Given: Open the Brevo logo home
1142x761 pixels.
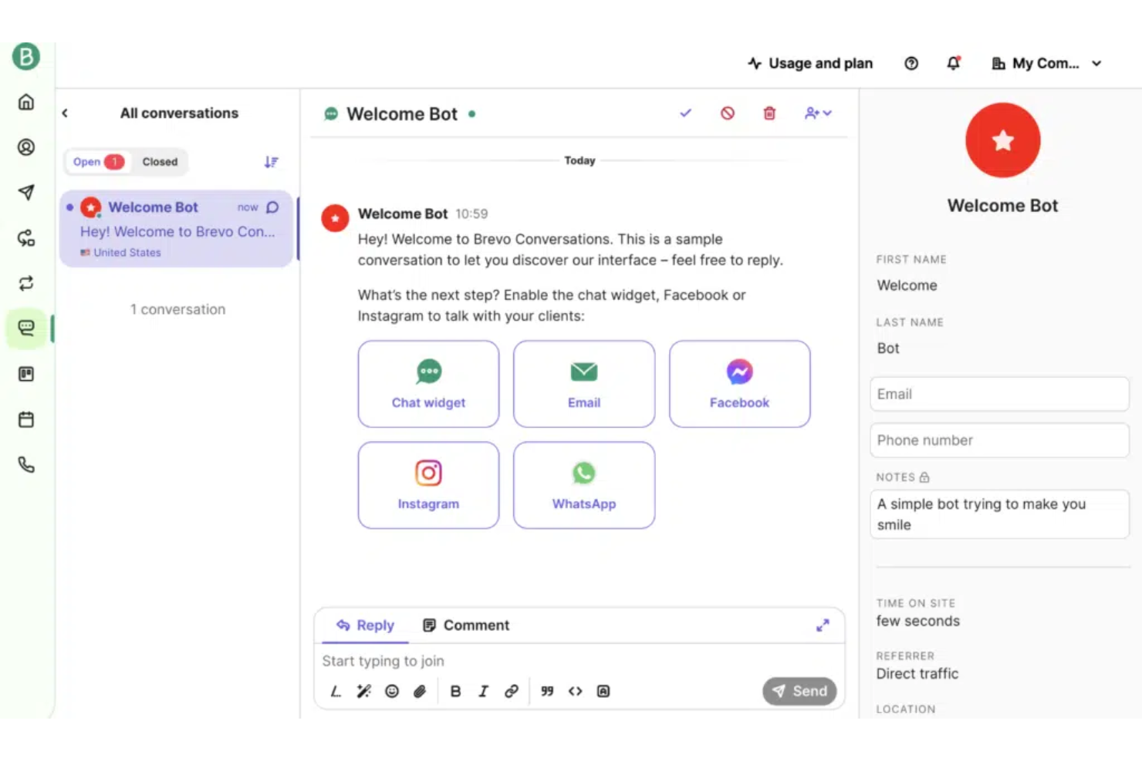Looking at the screenshot, I should 25,56.
